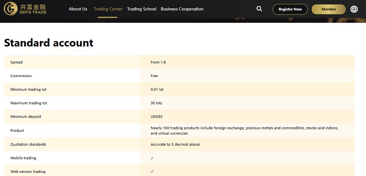This screenshot has height=176, width=366.
Task: Click the Maximum trading lot label
Action: [28, 103]
